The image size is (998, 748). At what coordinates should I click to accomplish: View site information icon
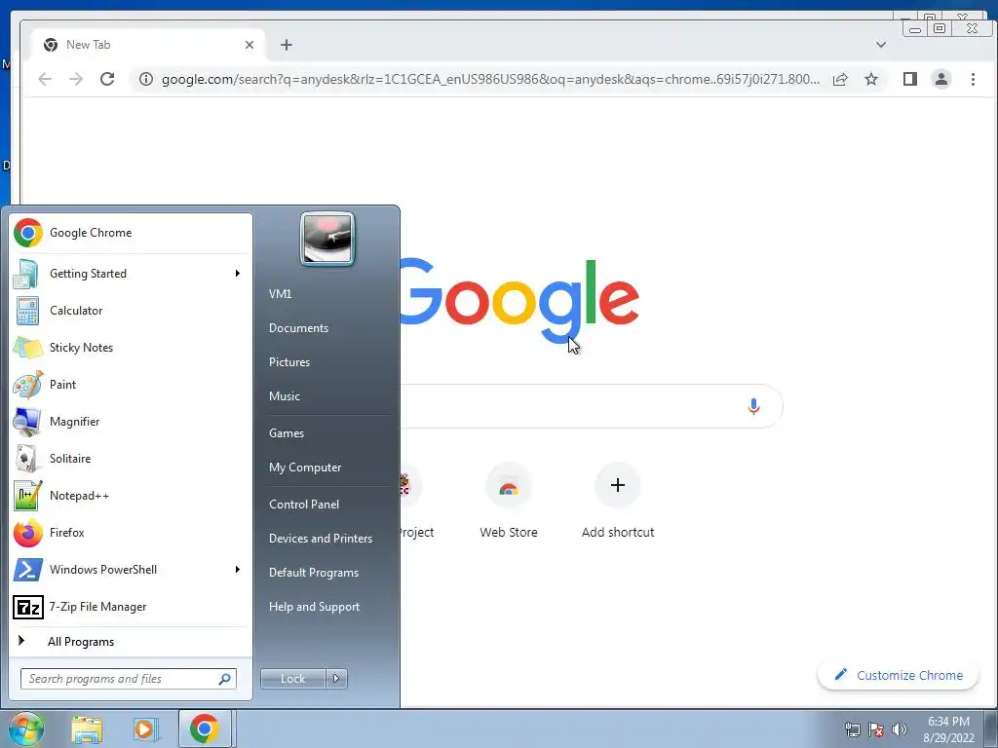pyautogui.click(x=146, y=79)
